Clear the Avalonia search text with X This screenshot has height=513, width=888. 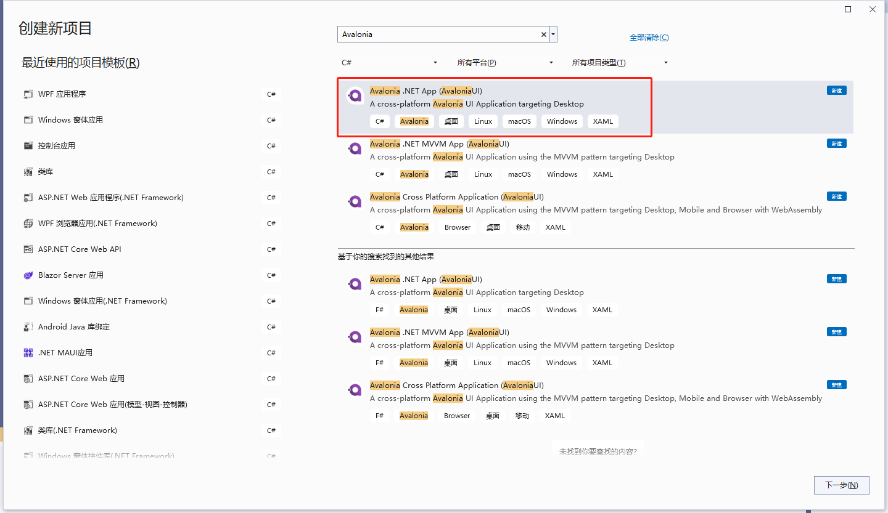pyautogui.click(x=544, y=34)
